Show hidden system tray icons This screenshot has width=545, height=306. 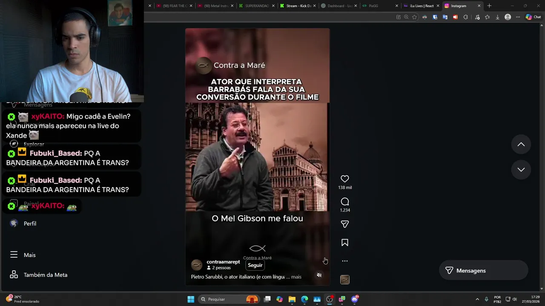point(477,299)
